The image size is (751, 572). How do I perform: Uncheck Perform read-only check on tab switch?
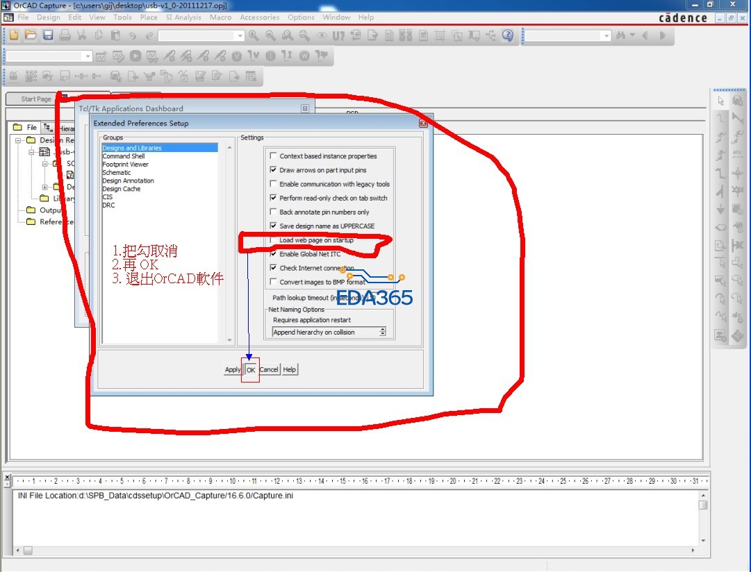coord(274,197)
